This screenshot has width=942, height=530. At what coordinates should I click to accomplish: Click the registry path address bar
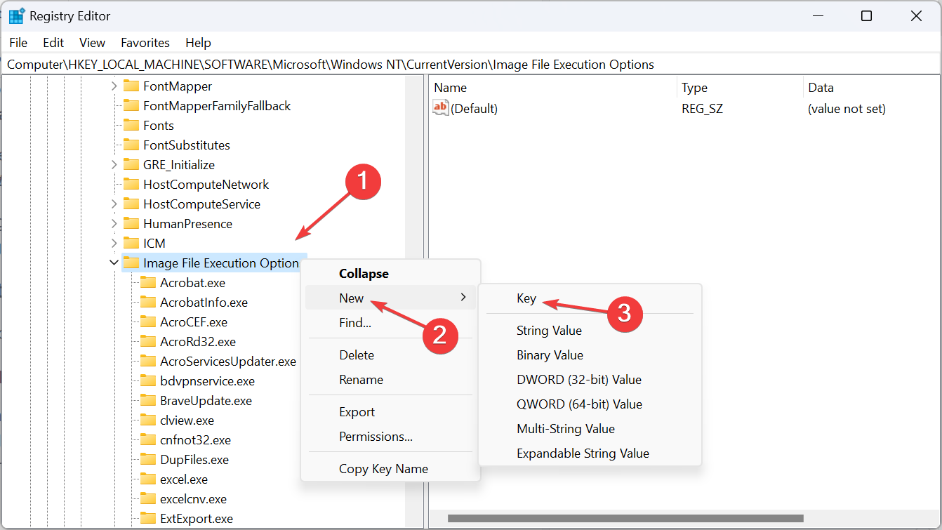tap(470, 65)
